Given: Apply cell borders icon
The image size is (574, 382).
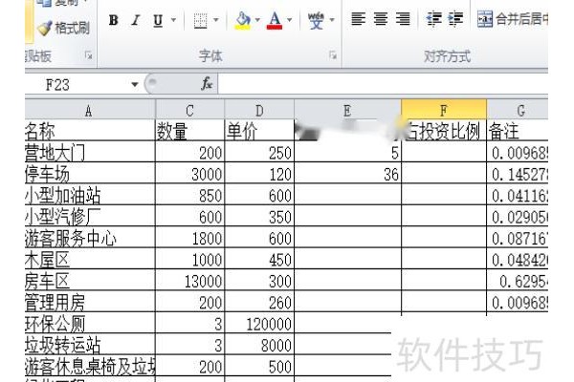Looking at the screenshot, I should 200,20.
